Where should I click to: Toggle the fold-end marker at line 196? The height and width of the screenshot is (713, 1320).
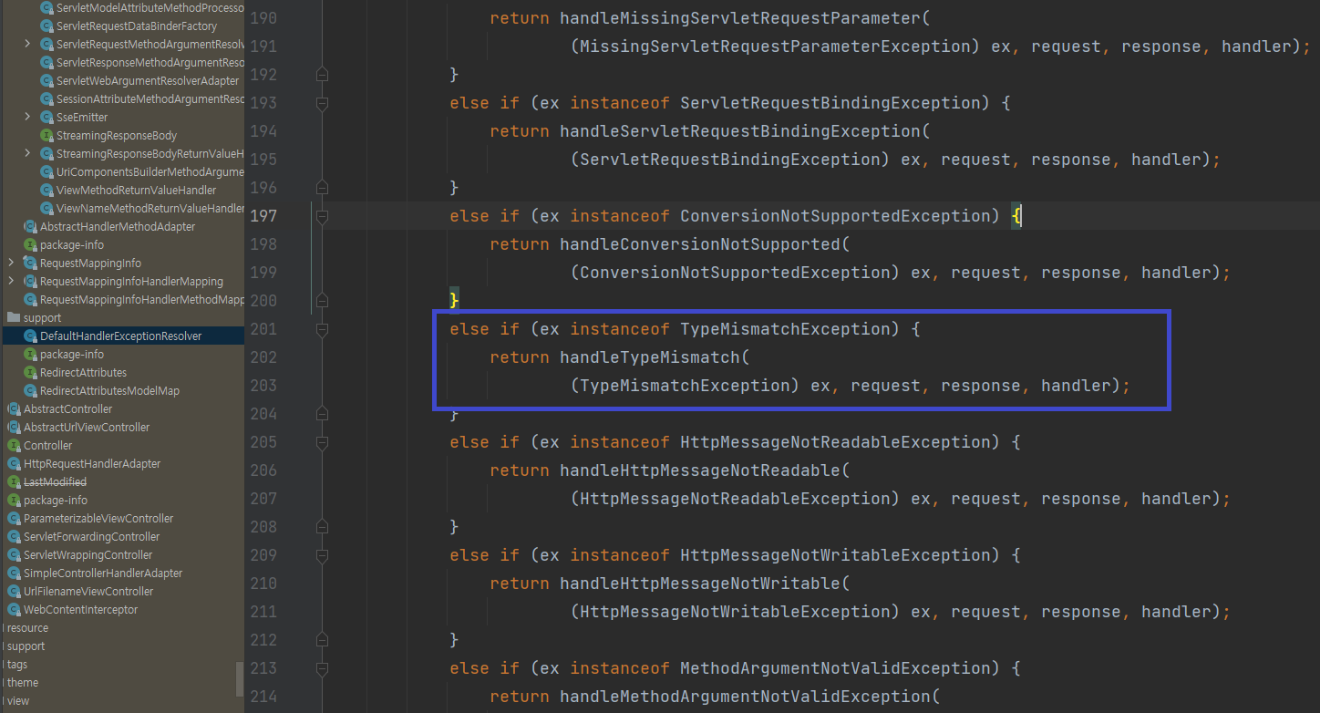click(321, 188)
